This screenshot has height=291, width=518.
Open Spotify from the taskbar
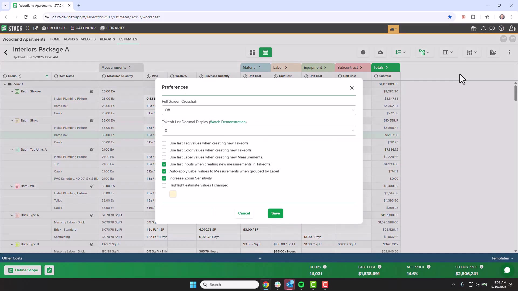pos(301,285)
